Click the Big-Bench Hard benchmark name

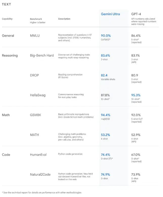pyautogui.click(x=42, y=55)
